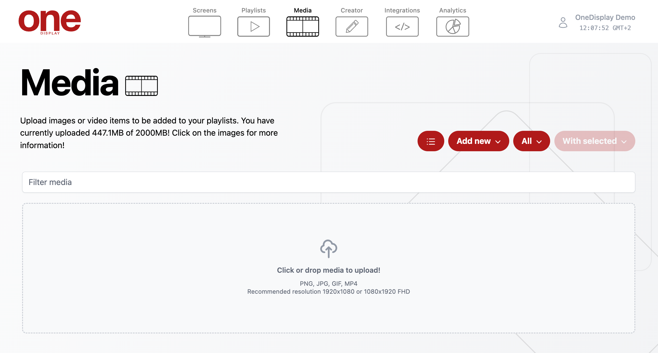This screenshot has height=353, width=658.
Task: Click the One Display logo
Action: (x=50, y=22)
